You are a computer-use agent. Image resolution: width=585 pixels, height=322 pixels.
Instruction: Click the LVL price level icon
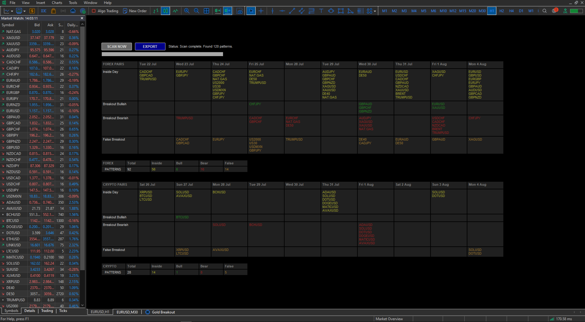[x=565, y=11]
